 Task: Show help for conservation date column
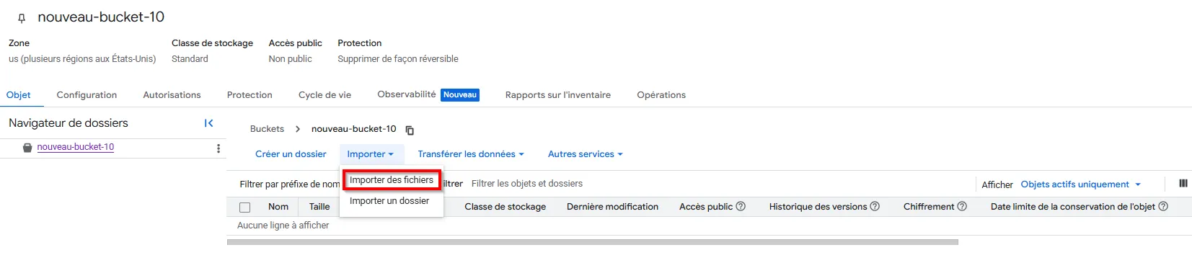(1163, 207)
